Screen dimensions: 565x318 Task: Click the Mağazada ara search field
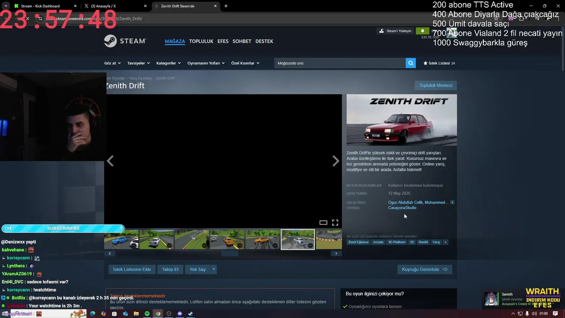click(340, 63)
